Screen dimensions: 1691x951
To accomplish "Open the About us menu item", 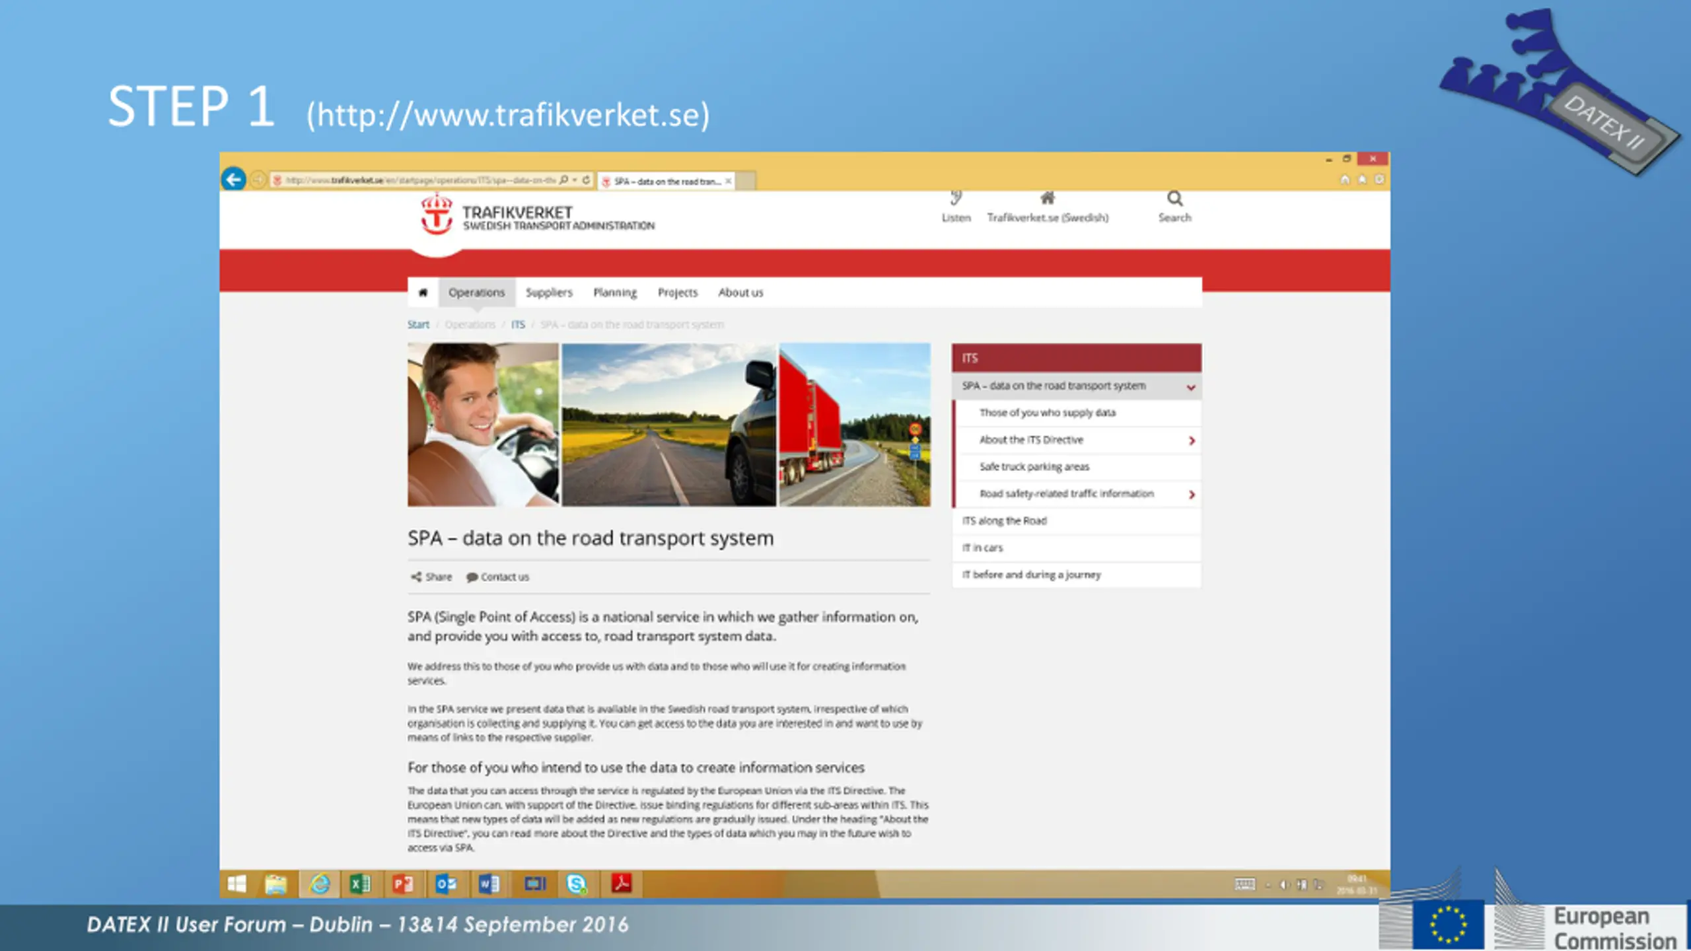I will point(740,293).
